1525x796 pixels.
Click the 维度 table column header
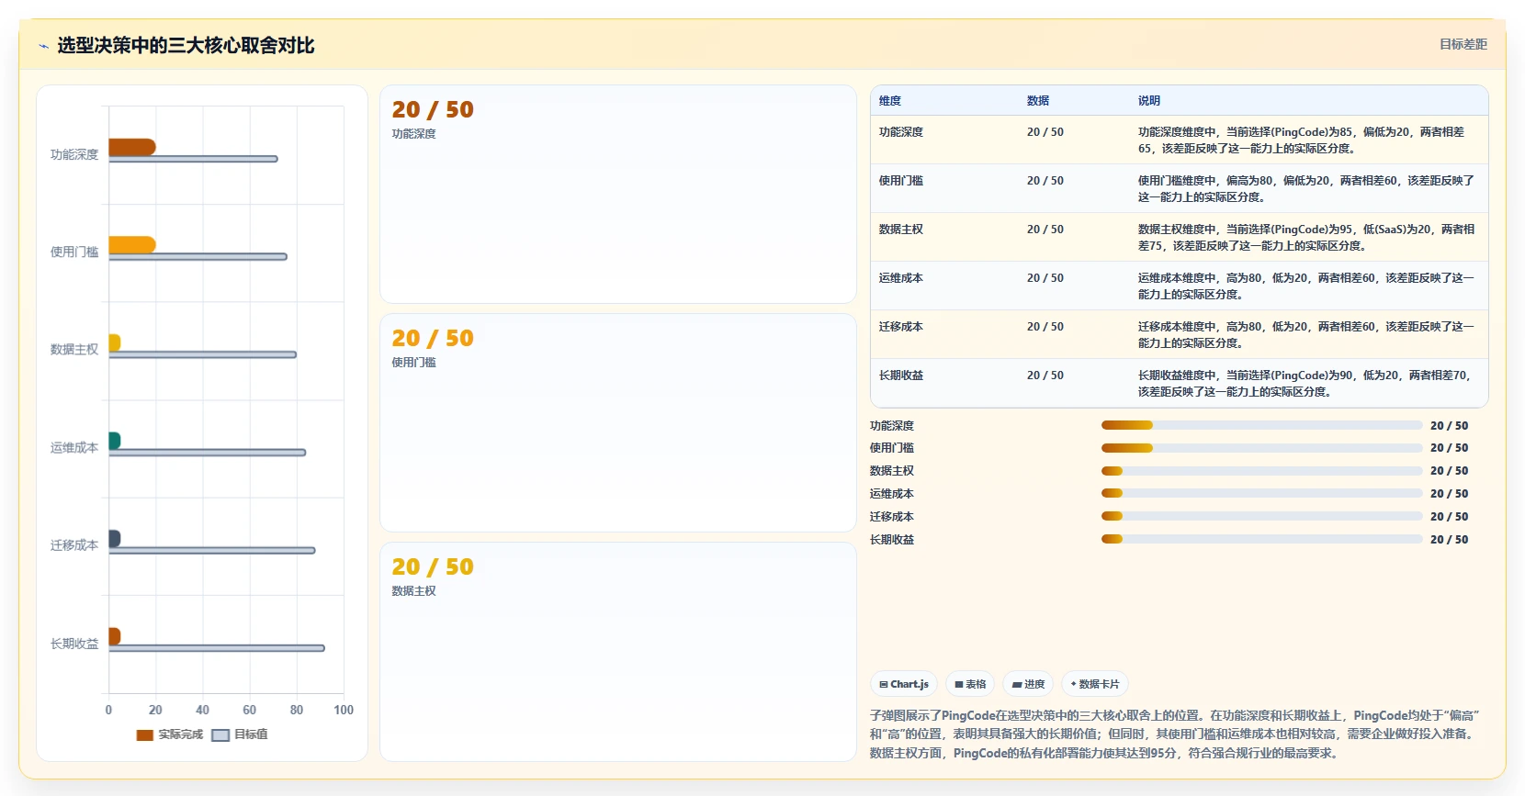click(890, 101)
